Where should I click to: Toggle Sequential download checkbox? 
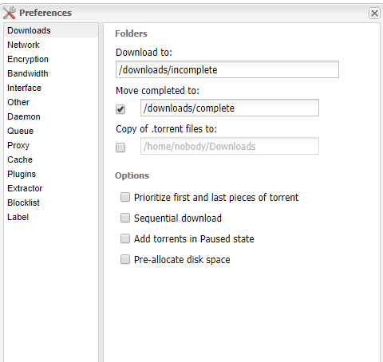[125, 218]
